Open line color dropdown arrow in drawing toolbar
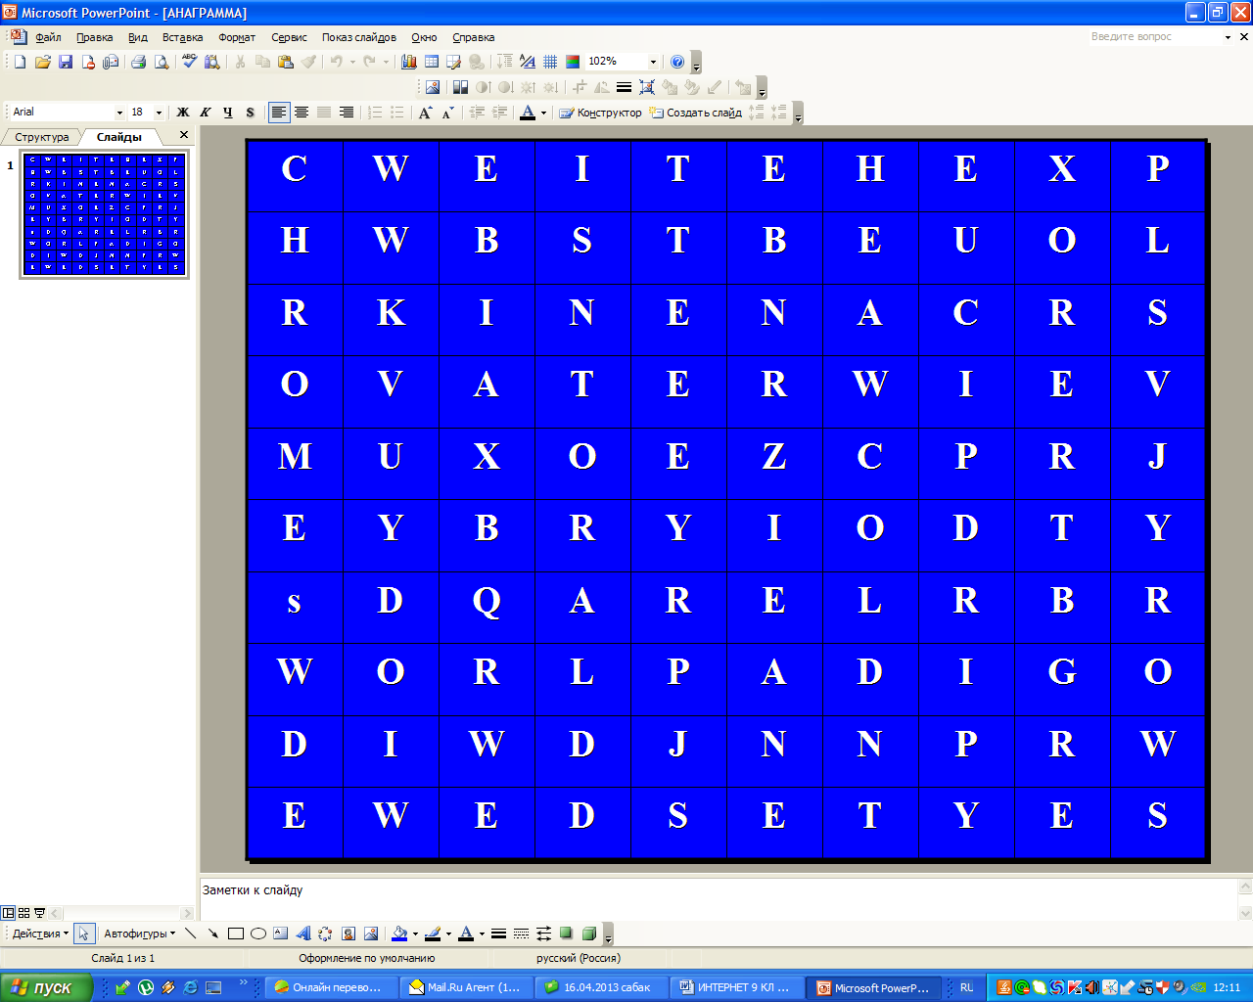Screen dimensions: 1253x1002 tap(448, 934)
